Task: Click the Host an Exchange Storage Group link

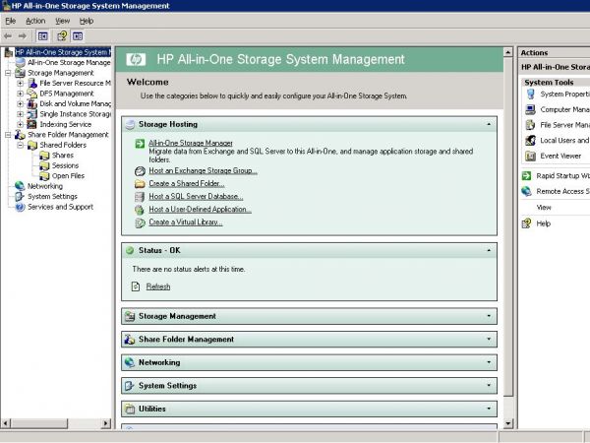Action: (203, 171)
